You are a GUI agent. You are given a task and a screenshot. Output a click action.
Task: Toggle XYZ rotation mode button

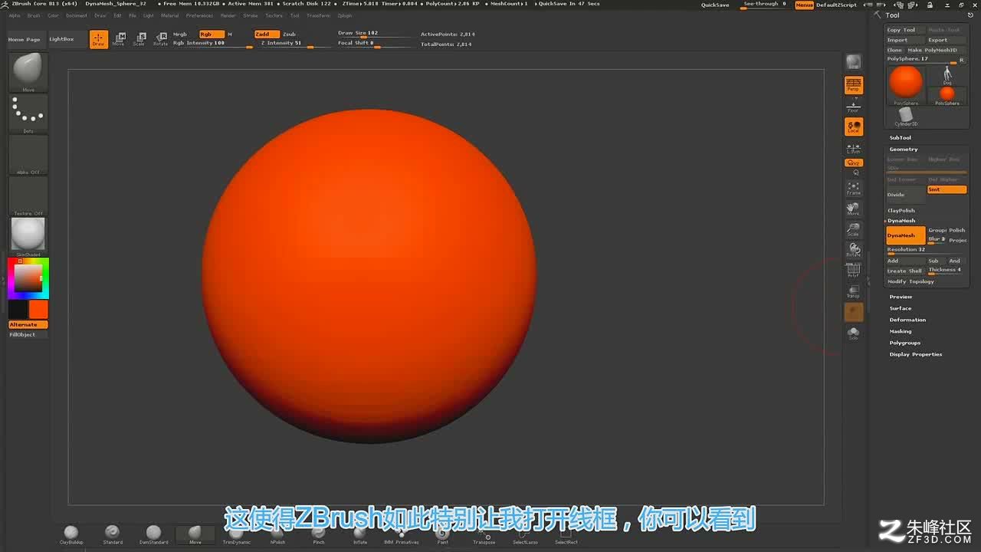[x=853, y=163]
